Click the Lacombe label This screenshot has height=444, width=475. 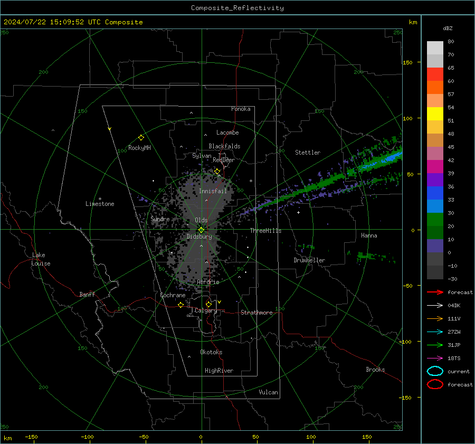point(227,133)
